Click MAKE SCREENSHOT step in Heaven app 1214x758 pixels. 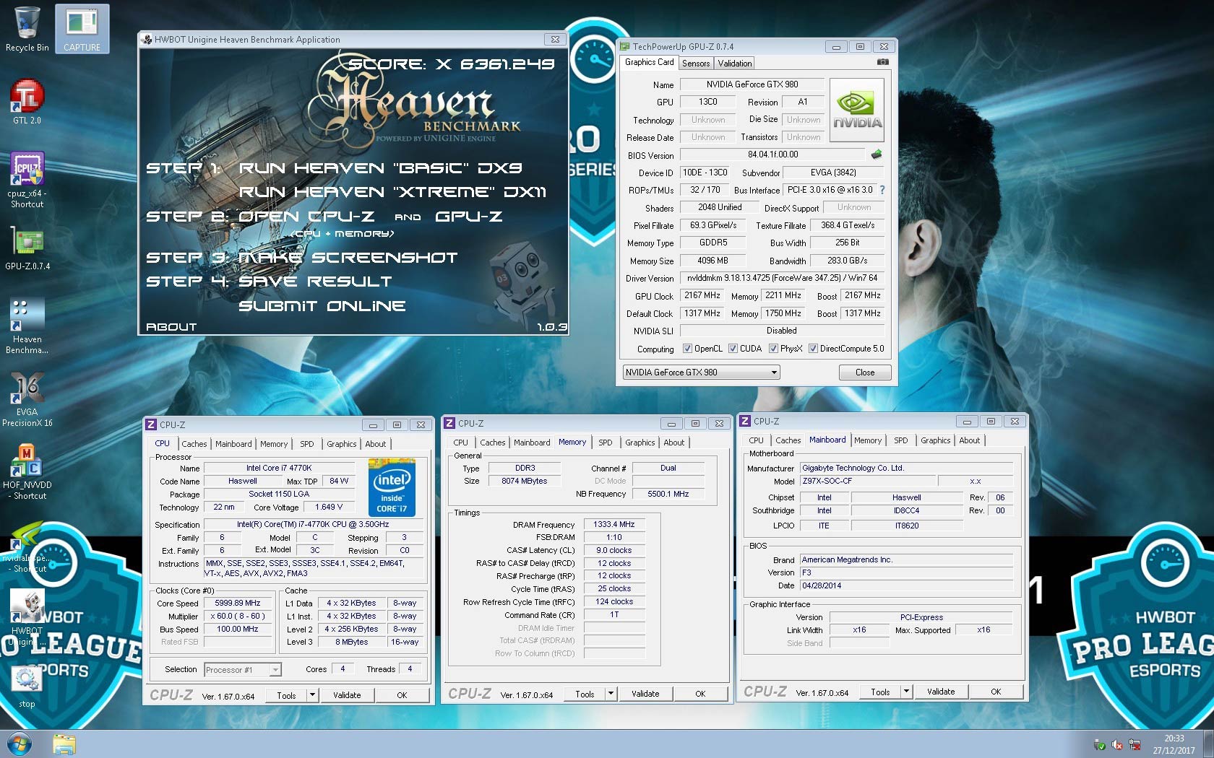coord(348,258)
